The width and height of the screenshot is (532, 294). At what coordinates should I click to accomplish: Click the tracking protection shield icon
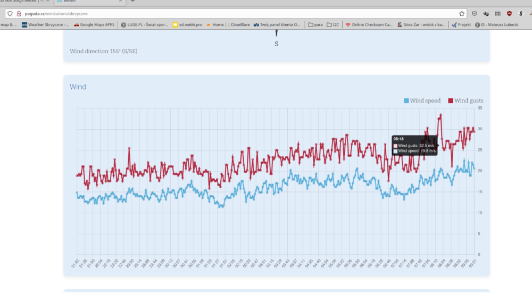pyautogui.click(x=10, y=14)
